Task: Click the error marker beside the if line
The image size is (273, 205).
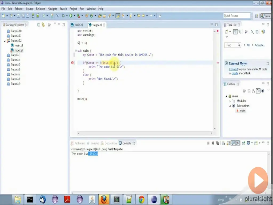Action: [73, 62]
